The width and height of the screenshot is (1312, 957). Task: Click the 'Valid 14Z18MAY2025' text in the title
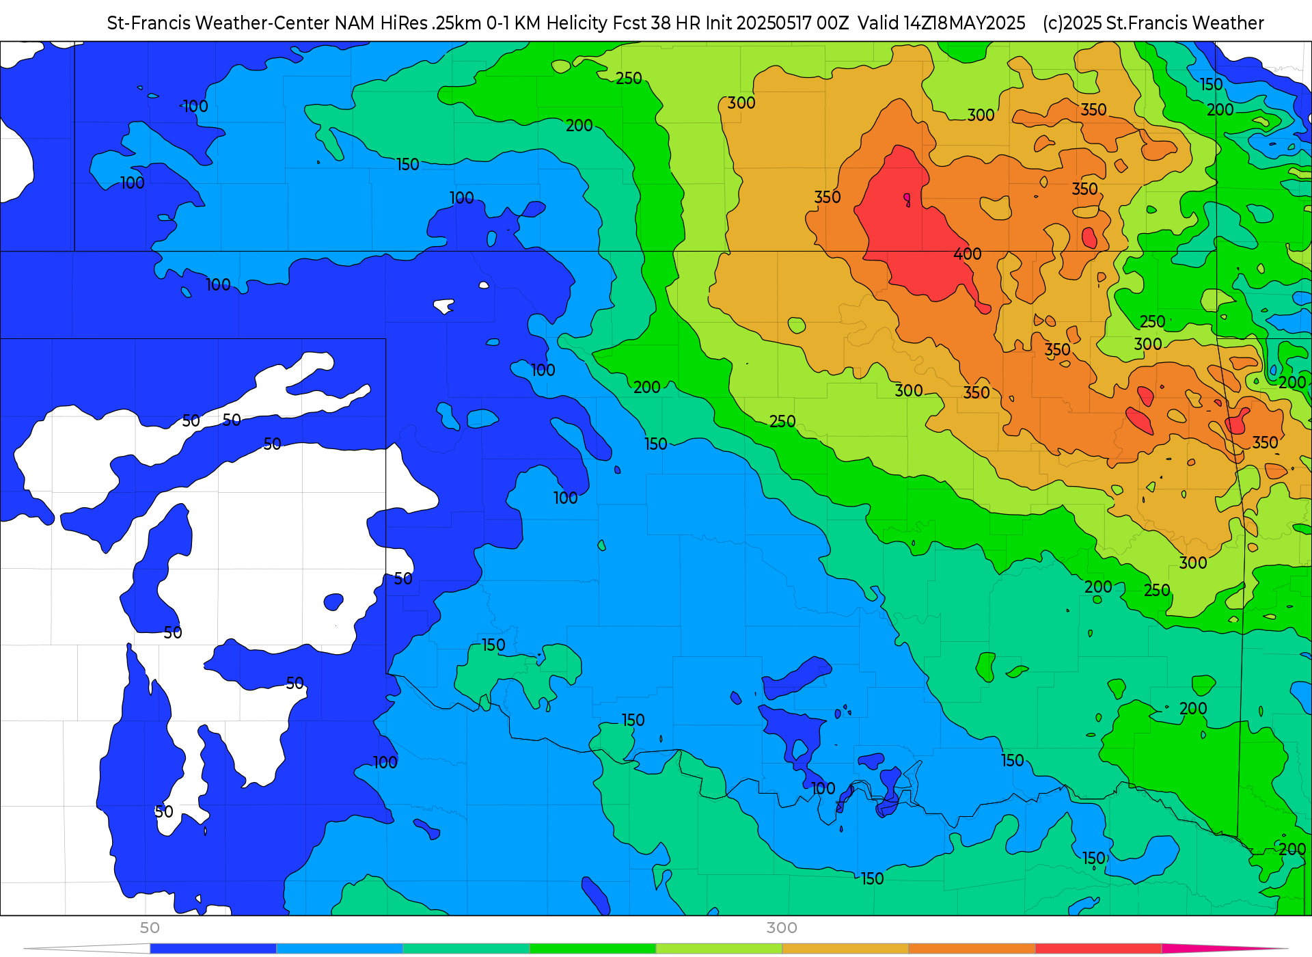click(942, 23)
